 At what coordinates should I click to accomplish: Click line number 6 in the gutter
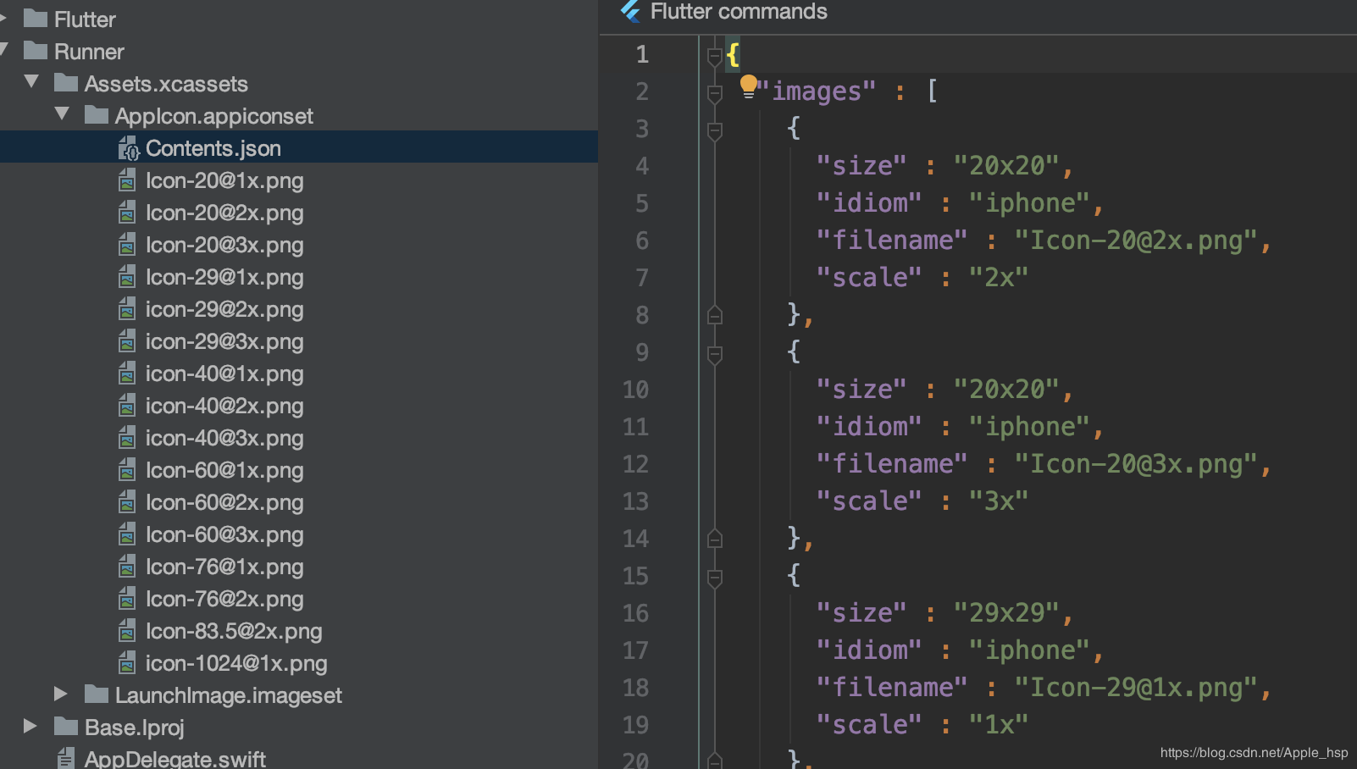(642, 241)
